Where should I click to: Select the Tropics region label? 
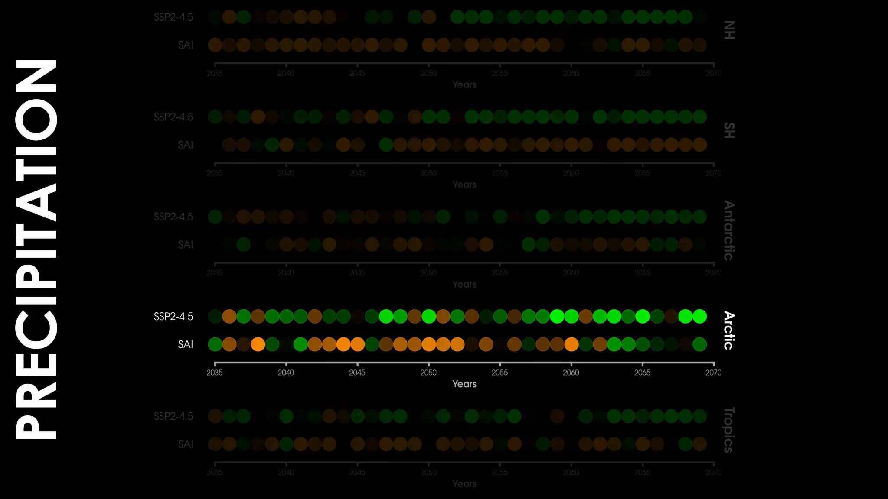[729, 430]
